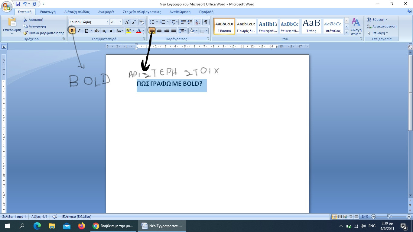Click the Strikethrough text icon
The image size is (413, 232).
(97, 31)
